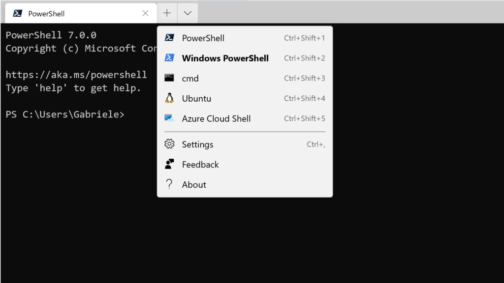Click the Ubuntu penguin icon
The width and height of the screenshot is (504, 283).
(169, 98)
